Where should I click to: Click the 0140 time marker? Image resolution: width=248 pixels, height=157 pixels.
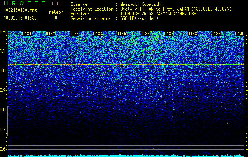point(240,34)
